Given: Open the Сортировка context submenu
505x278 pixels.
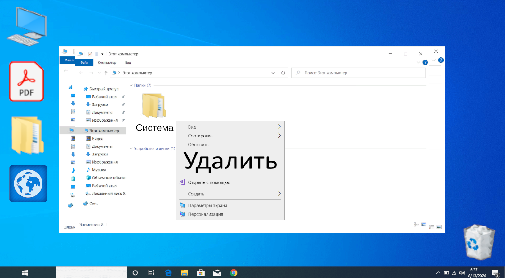Looking at the screenshot, I should [230, 136].
